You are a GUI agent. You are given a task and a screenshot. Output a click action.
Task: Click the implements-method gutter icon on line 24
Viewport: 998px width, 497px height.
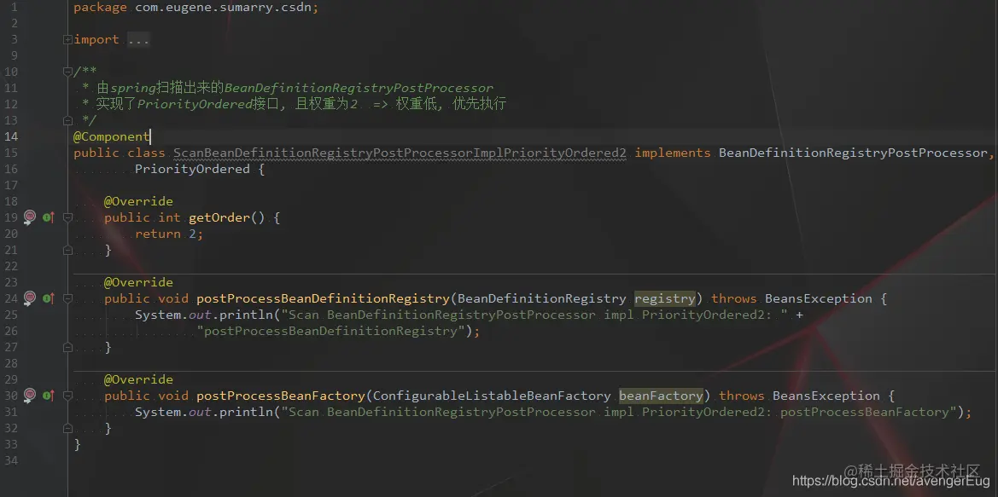[x=49, y=298]
